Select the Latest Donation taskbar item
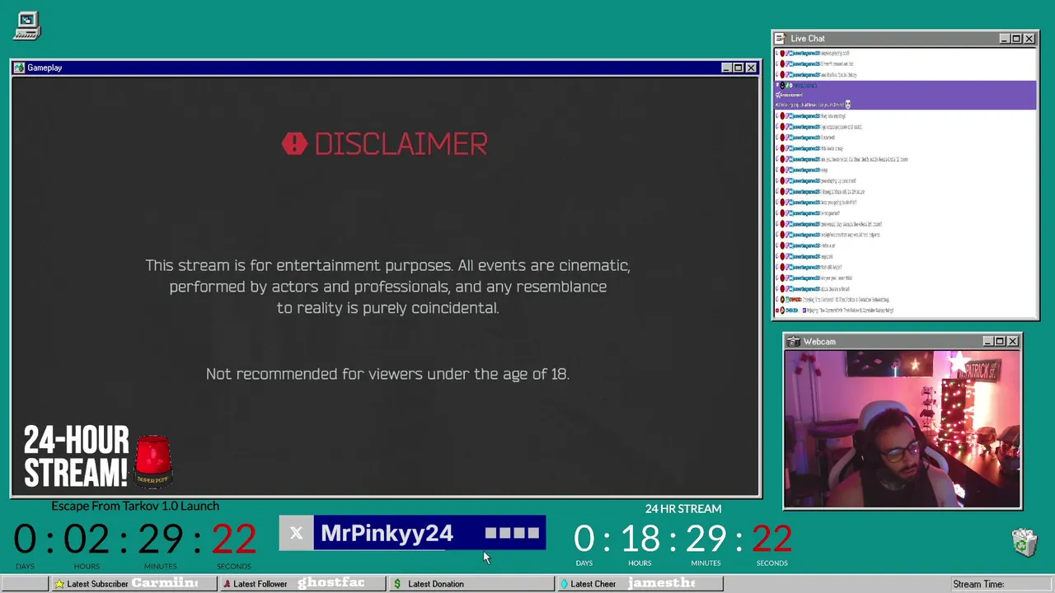1055x593 pixels. point(472,584)
